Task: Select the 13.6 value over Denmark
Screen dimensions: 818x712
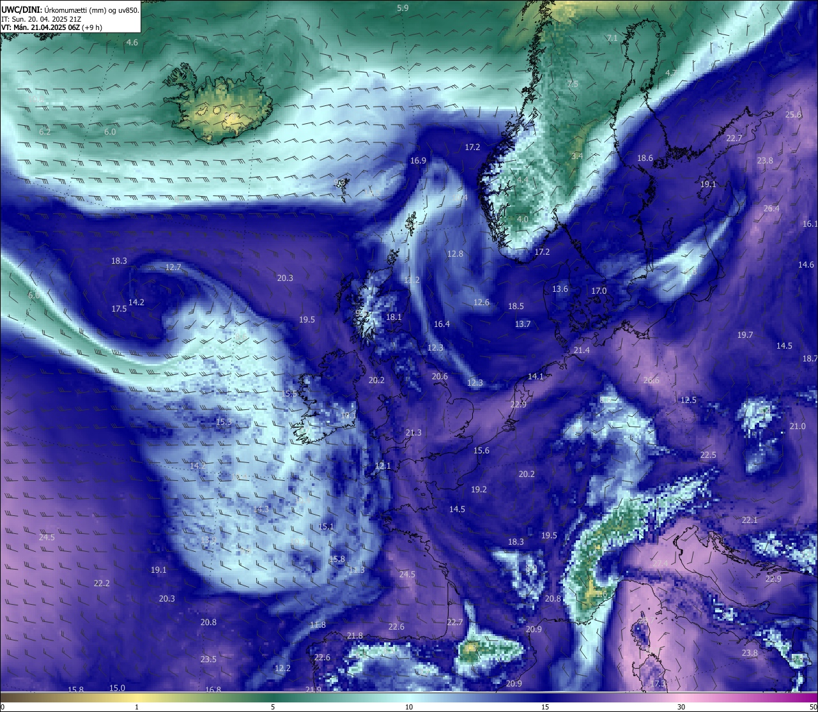Action: (x=560, y=289)
